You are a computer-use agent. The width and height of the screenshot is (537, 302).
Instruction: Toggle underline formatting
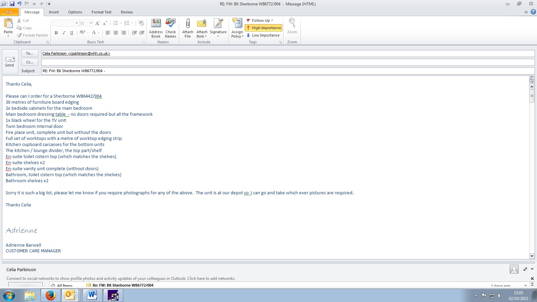point(71,33)
